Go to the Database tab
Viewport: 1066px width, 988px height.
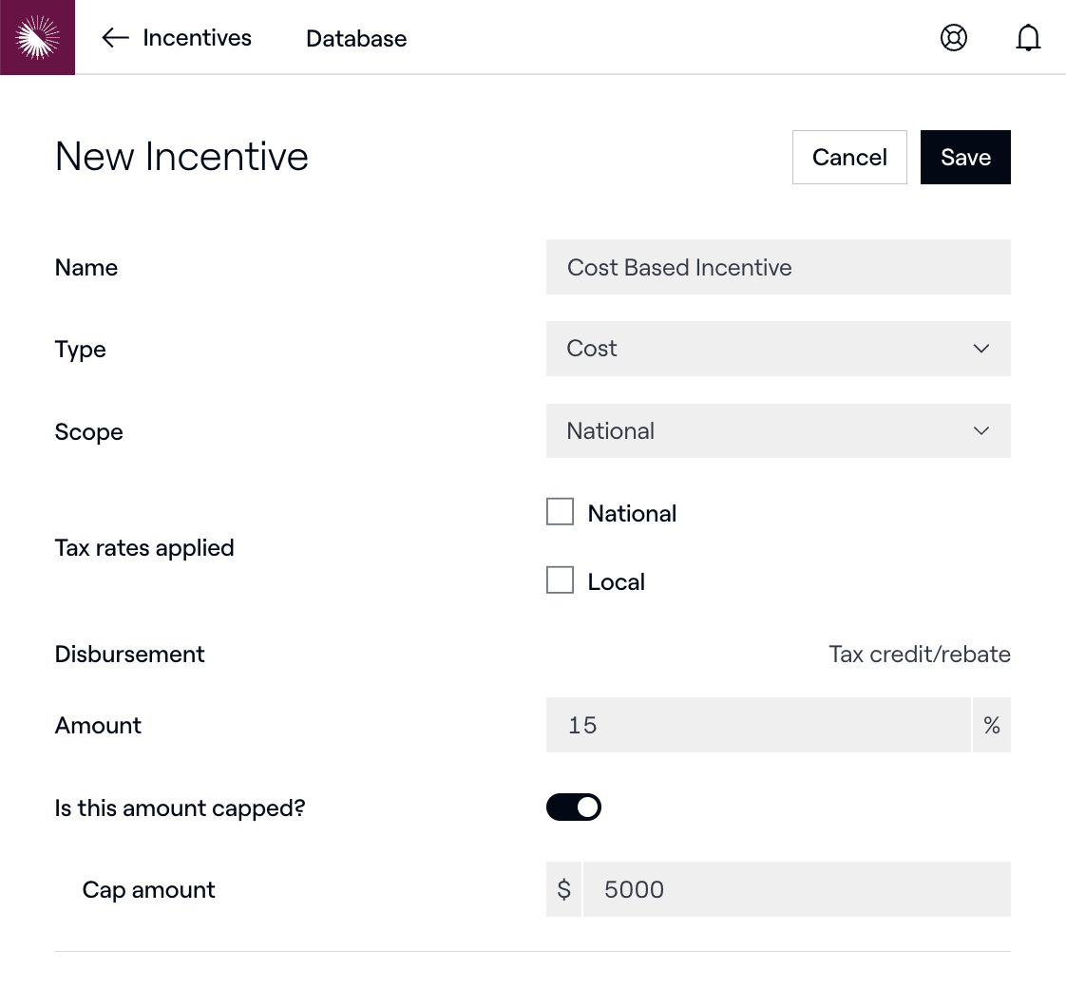pyautogui.click(x=356, y=39)
